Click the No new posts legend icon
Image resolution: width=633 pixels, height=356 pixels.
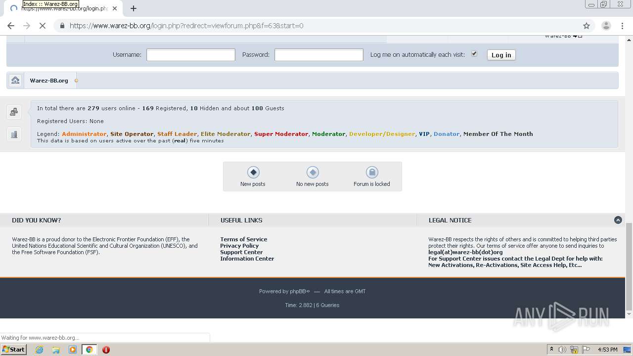click(x=313, y=172)
